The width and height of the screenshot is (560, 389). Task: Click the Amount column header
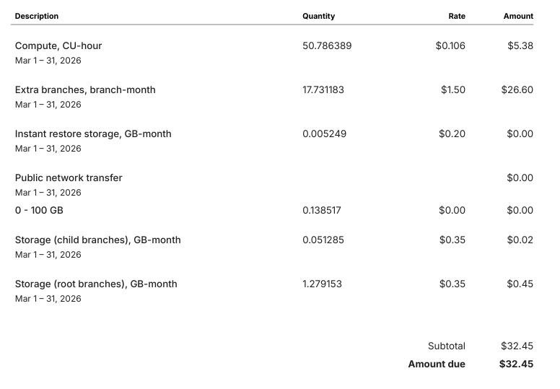click(517, 16)
